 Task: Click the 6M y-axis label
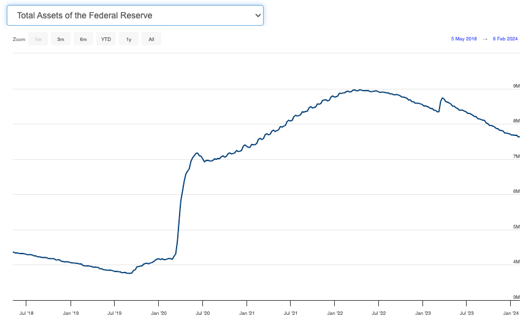[516, 191]
